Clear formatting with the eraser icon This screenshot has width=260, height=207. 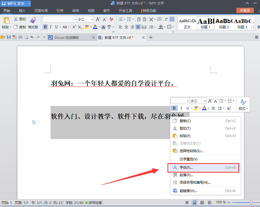click(111, 19)
